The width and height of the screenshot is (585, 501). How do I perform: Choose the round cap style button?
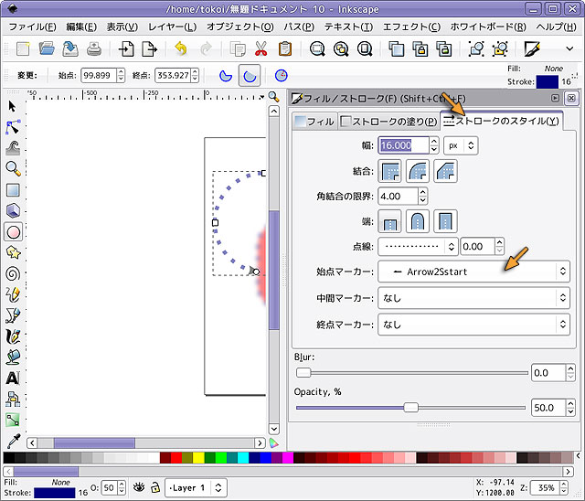click(x=419, y=220)
